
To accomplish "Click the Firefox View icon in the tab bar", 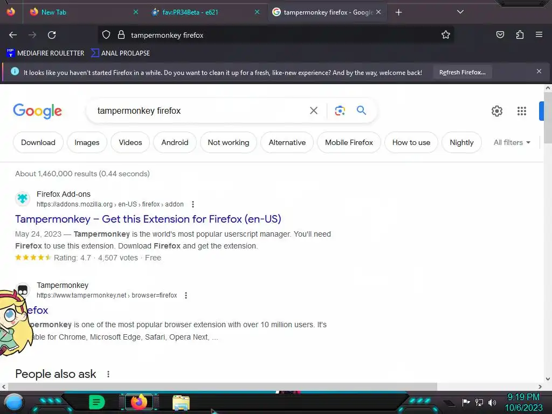I will (11, 12).
